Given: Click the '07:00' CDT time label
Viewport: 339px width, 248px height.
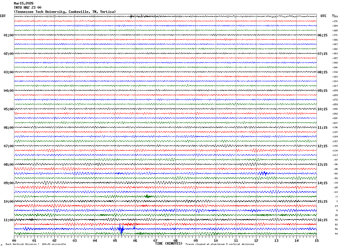Looking at the screenshot, I should tap(9, 146).
